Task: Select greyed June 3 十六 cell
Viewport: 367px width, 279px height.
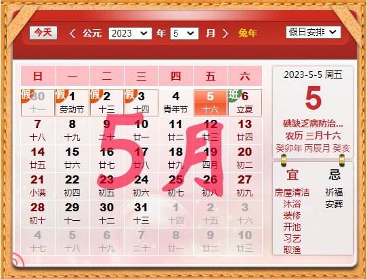Action: coord(245,214)
